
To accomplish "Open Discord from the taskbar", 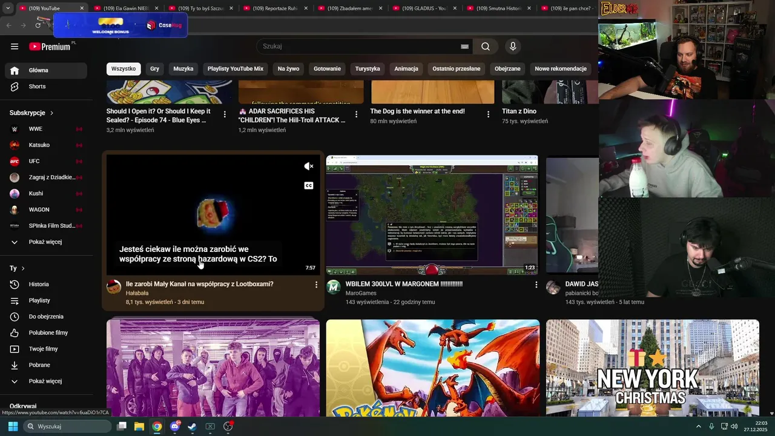I will tap(175, 426).
